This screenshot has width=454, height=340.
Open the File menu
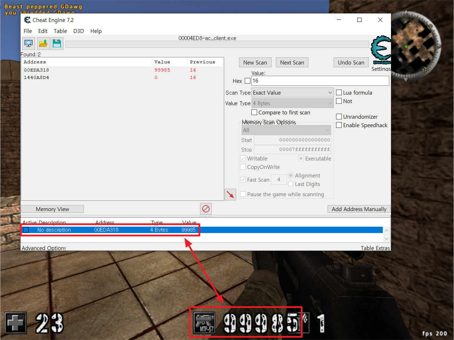point(28,31)
